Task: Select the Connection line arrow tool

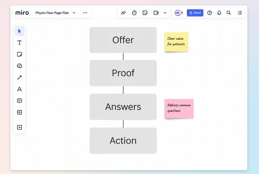Action: (19, 78)
